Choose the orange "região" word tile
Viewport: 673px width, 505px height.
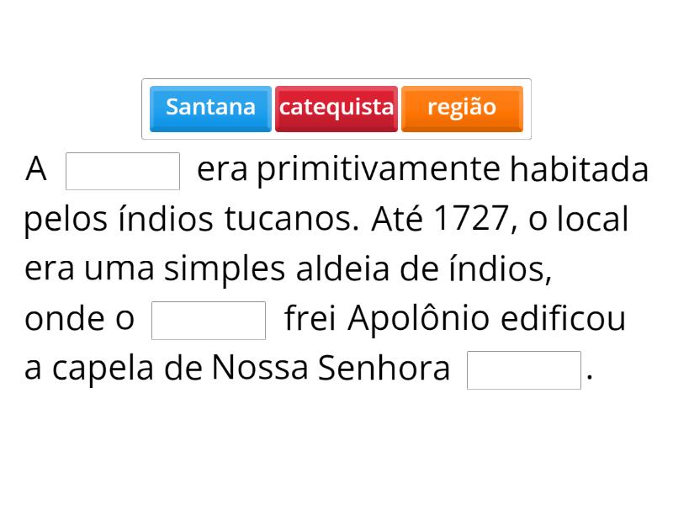462,108
